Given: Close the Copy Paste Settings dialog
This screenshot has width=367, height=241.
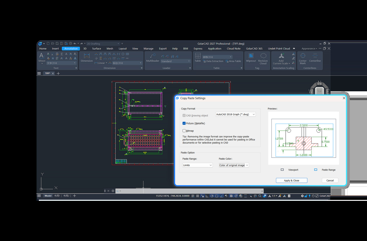Looking at the screenshot, I should pos(344,98).
